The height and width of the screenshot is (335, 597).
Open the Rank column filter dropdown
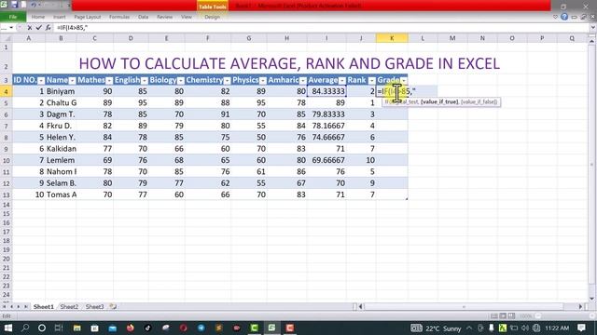371,81
